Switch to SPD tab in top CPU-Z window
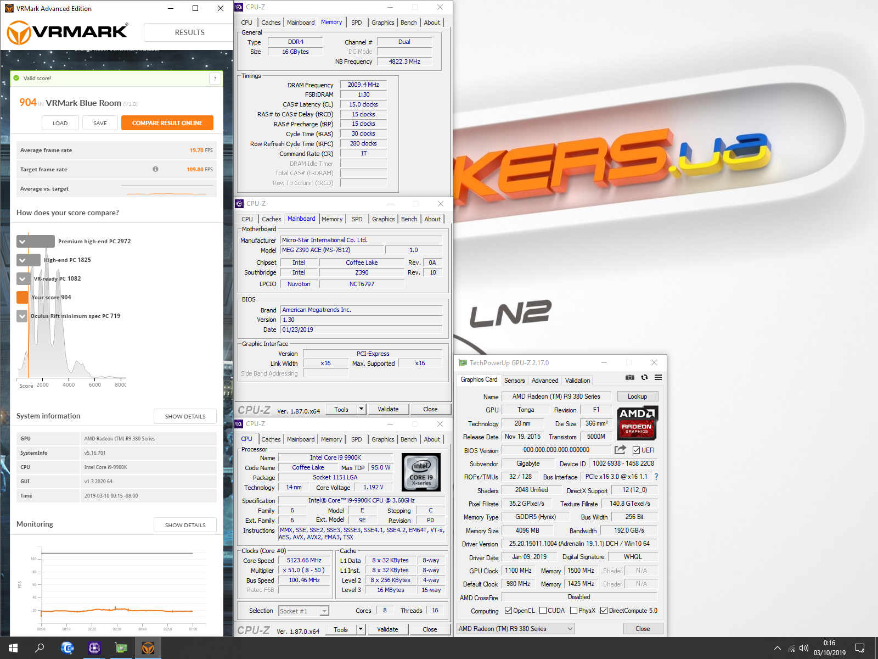Viewport: 878px width, 659px height. (x=357, y=23)
